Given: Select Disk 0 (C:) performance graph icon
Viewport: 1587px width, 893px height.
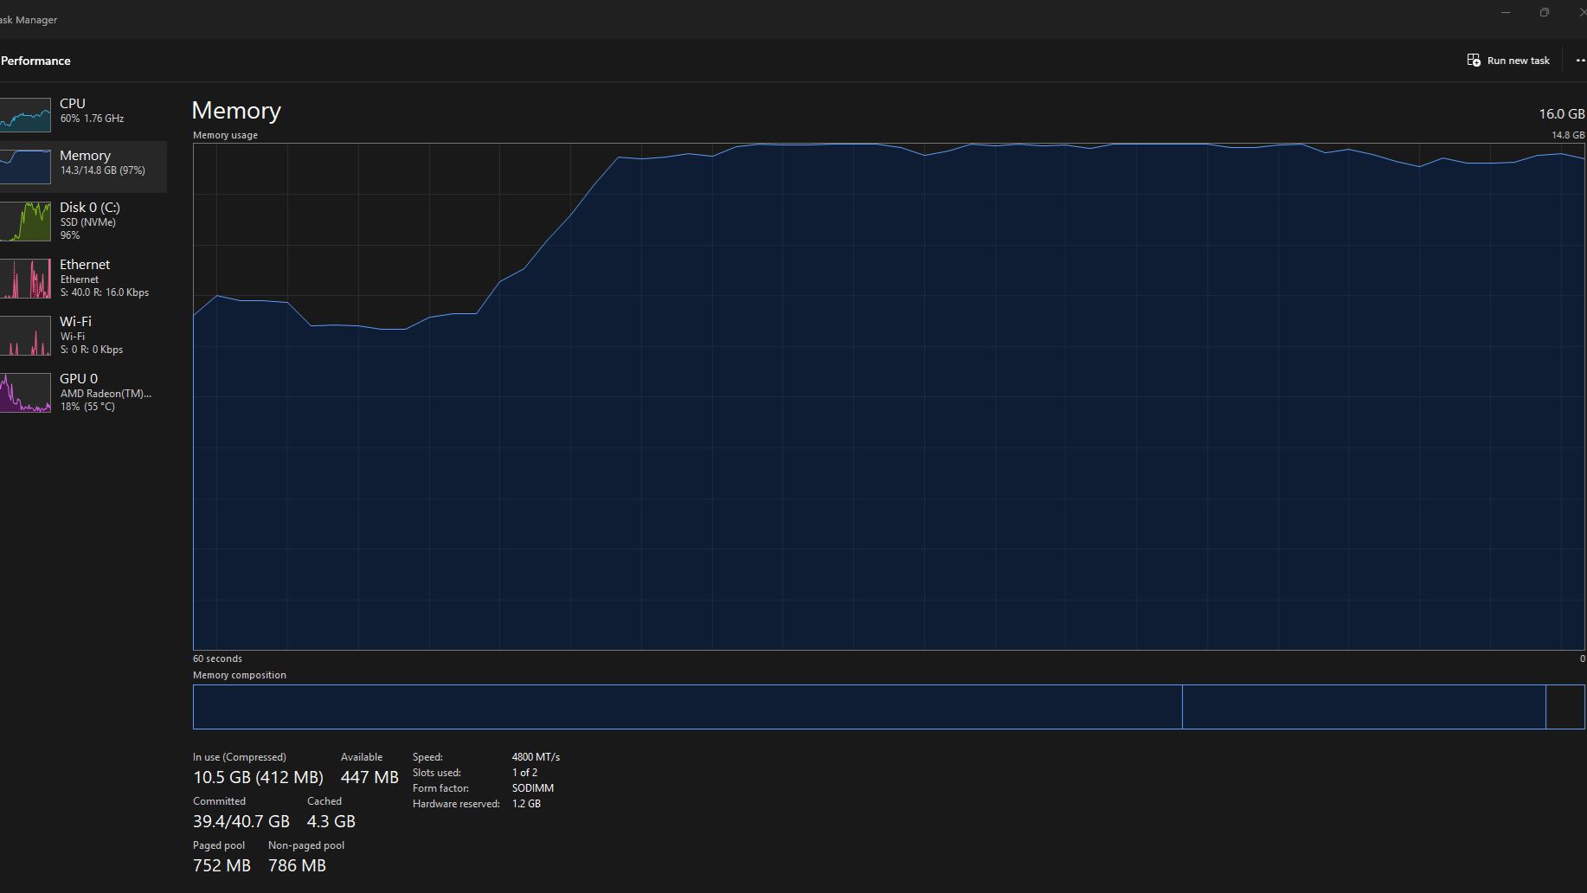Looking at the screenshot, I should pyautogui.click(x=25, y=222).
